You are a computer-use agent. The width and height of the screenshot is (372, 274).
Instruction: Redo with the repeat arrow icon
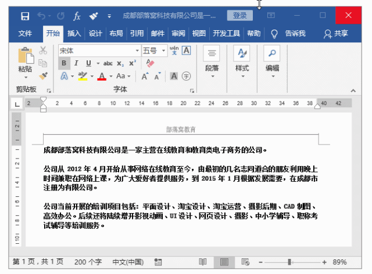point(60,16)
